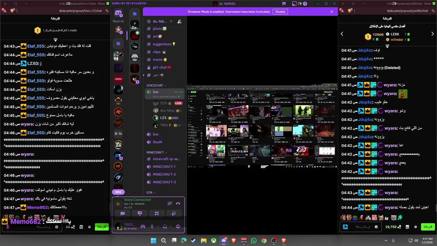Viewport: 437px width, 246px height.
Task: Join the RooM voice channel
Action: [165, 142]
